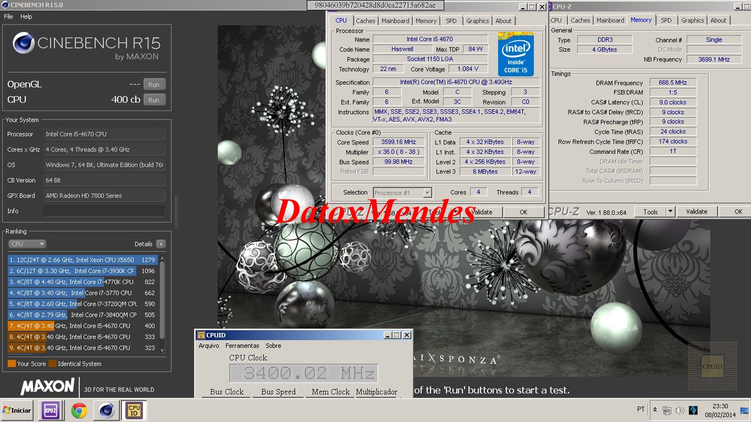Screen dimensions: 751x422
Task: Click the DRAM Frequency value 666.5 MHz
Action: click(x=673, y=83)
